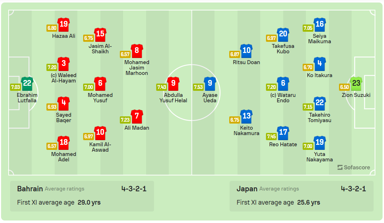
Task: Select Abdulla Yusuf Helal's red jersey
Action: [x=173, y=84]
